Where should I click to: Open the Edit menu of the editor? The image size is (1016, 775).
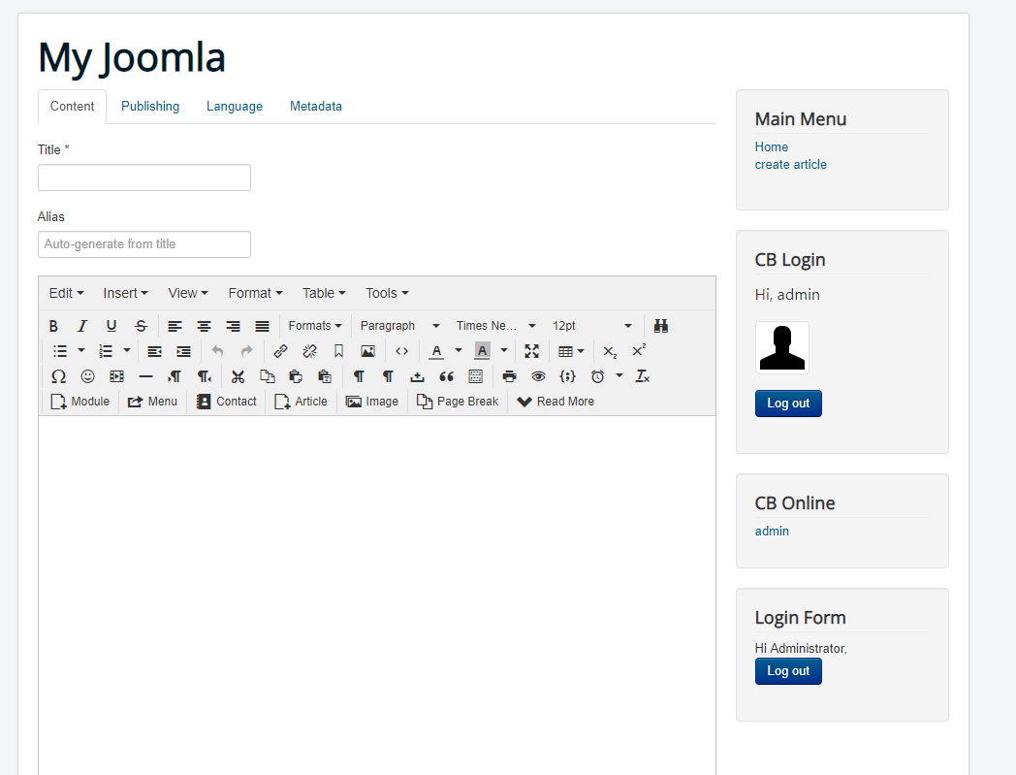pos(67,293)
